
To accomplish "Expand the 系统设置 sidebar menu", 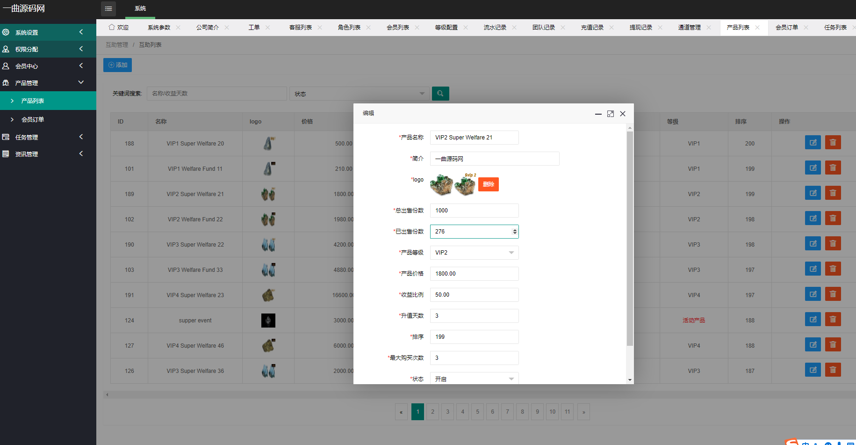I will click(48, 32).
